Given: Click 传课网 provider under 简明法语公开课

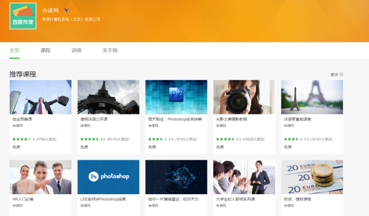Looking at the screenshot, I should click(x=85, y=126).
